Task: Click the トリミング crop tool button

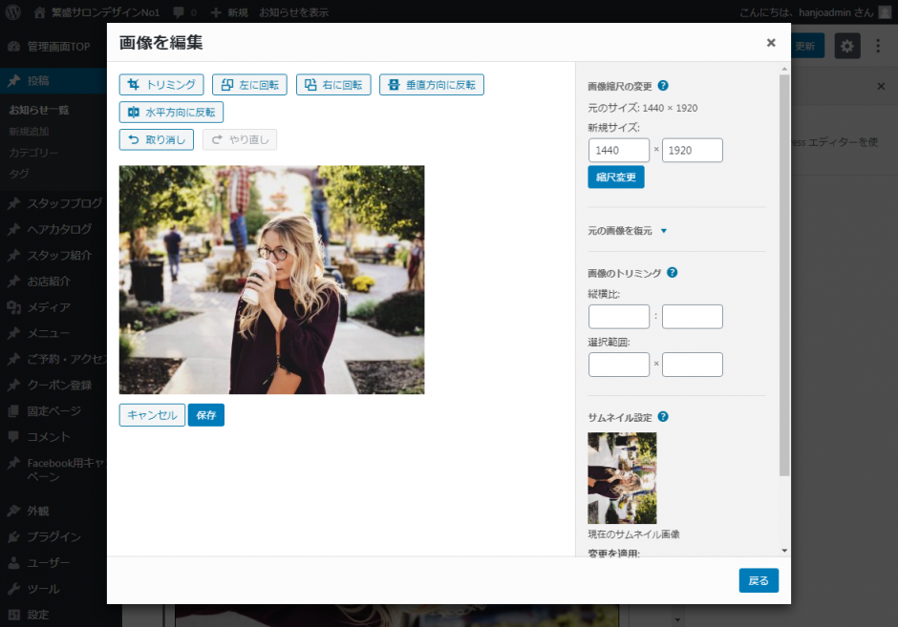Action: coord(161,85)
